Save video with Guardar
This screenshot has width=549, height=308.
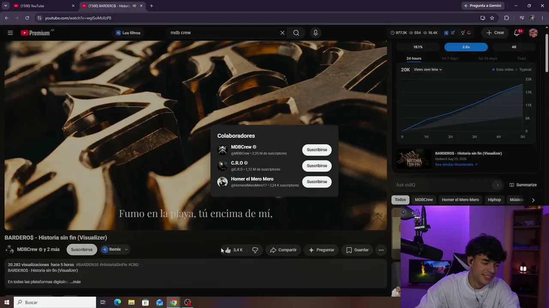tap(357, 250)
